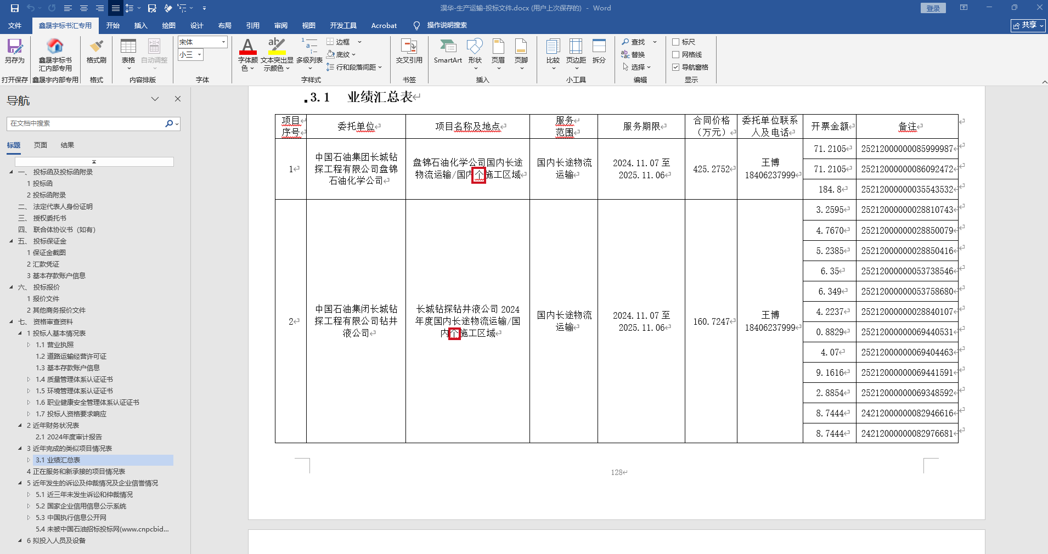Click the table cell containing 425.2752
Image resolution: width=1048 pixels, height=554 pixels.
point(711,169)
